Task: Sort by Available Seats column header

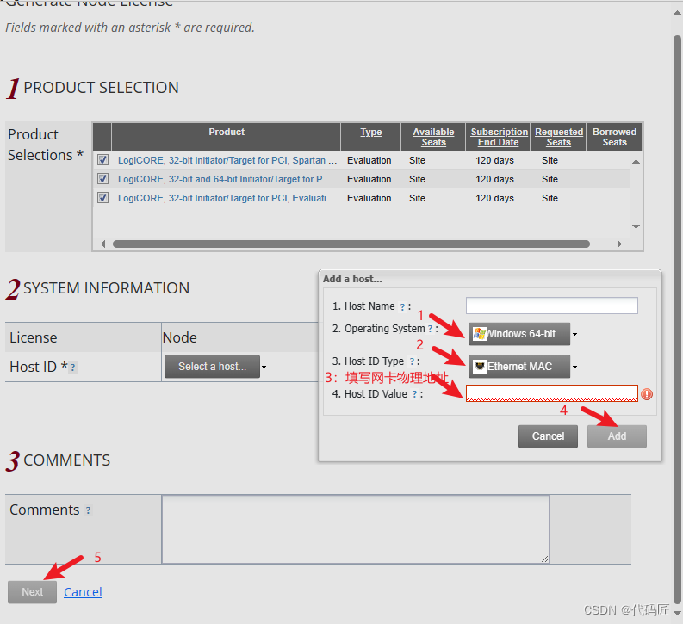Action: coord(433,137)
